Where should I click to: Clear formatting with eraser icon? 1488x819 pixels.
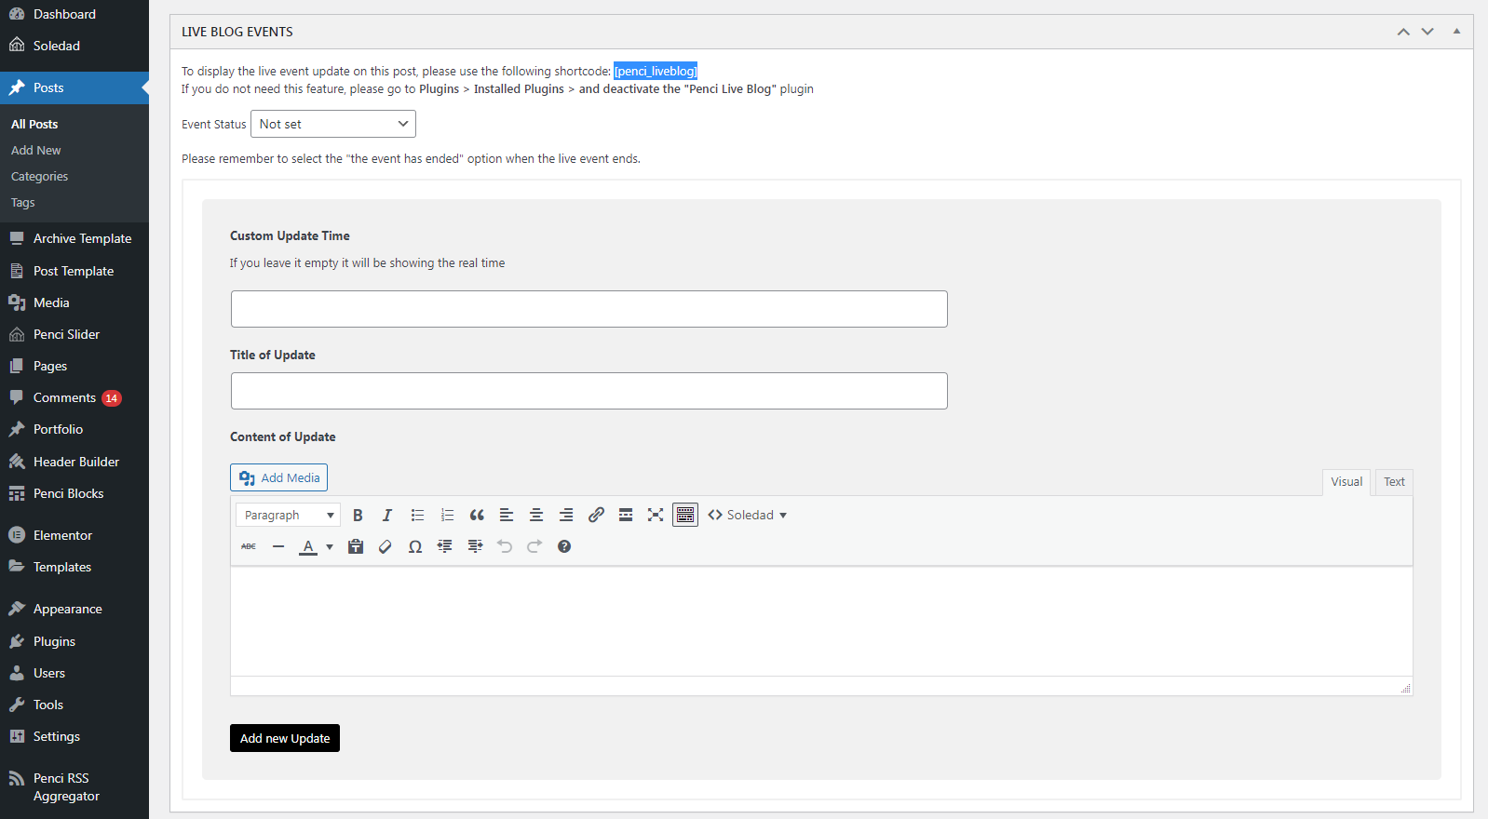tap(386, 546)
